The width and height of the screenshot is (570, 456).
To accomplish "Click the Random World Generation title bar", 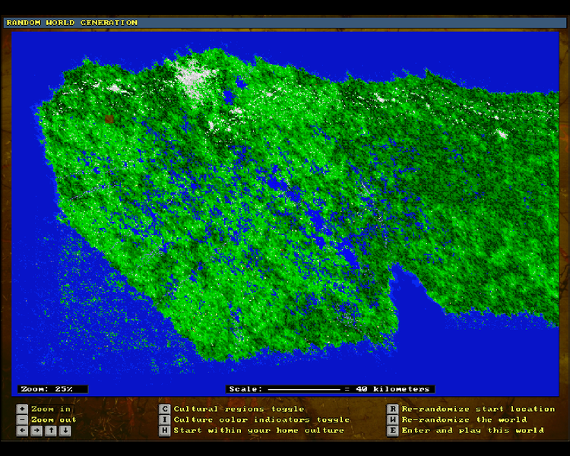I will [x=284, y=23].
